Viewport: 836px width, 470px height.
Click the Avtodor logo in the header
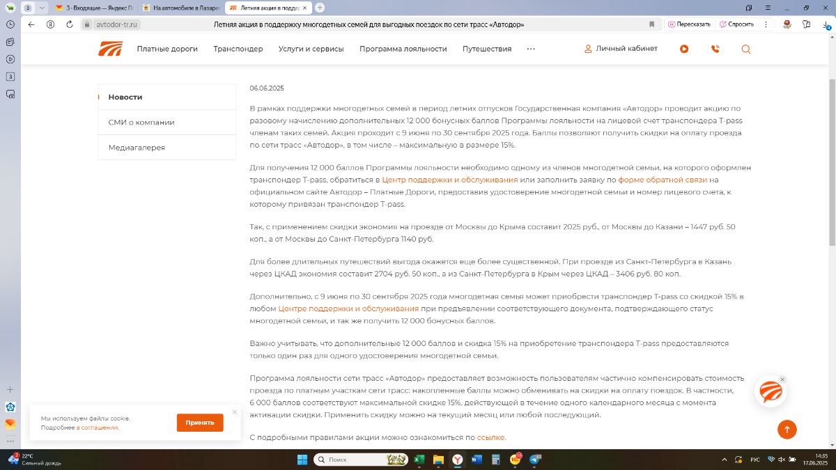[x=110, y=49]
